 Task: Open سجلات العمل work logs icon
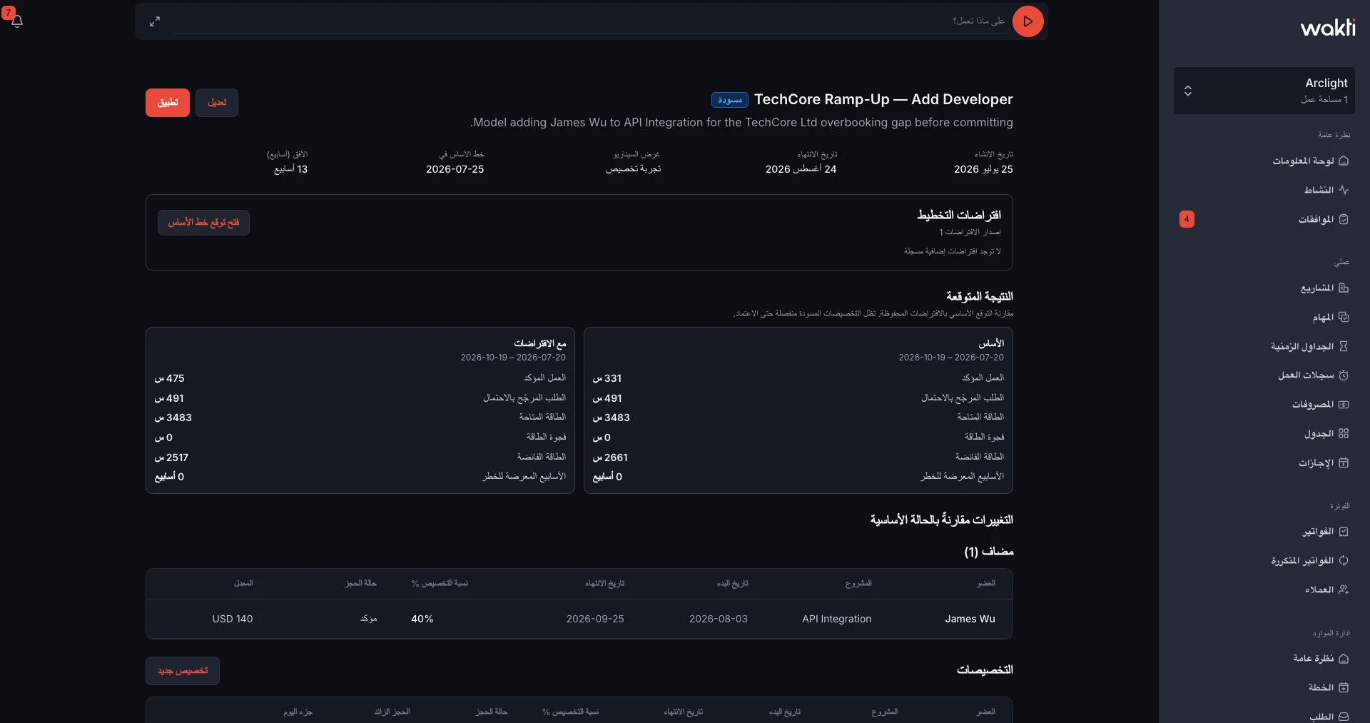click(x=1344, y=375)
